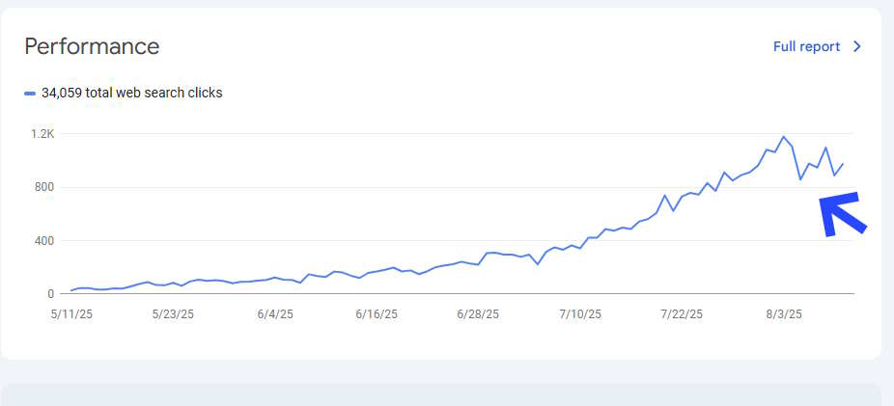
Task: Click the 1.2K y-axis label
Action: 42,133
